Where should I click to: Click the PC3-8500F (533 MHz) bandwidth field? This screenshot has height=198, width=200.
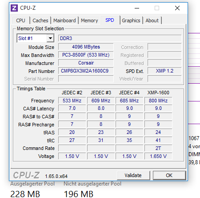[86, 55]
